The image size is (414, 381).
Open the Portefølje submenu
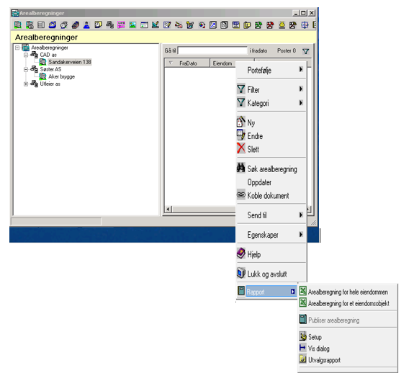(271, 71)
